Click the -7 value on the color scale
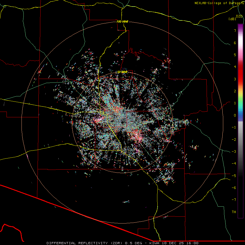 click(234, 200)
